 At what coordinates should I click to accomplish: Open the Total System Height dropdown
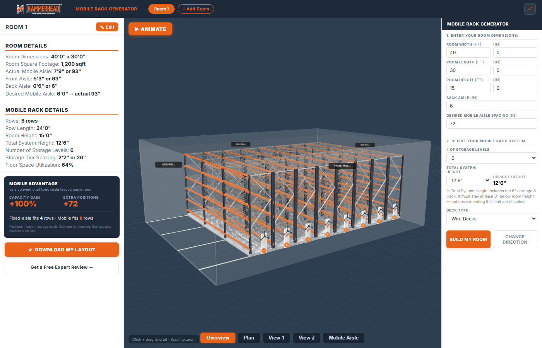click(x=468, y=180)
